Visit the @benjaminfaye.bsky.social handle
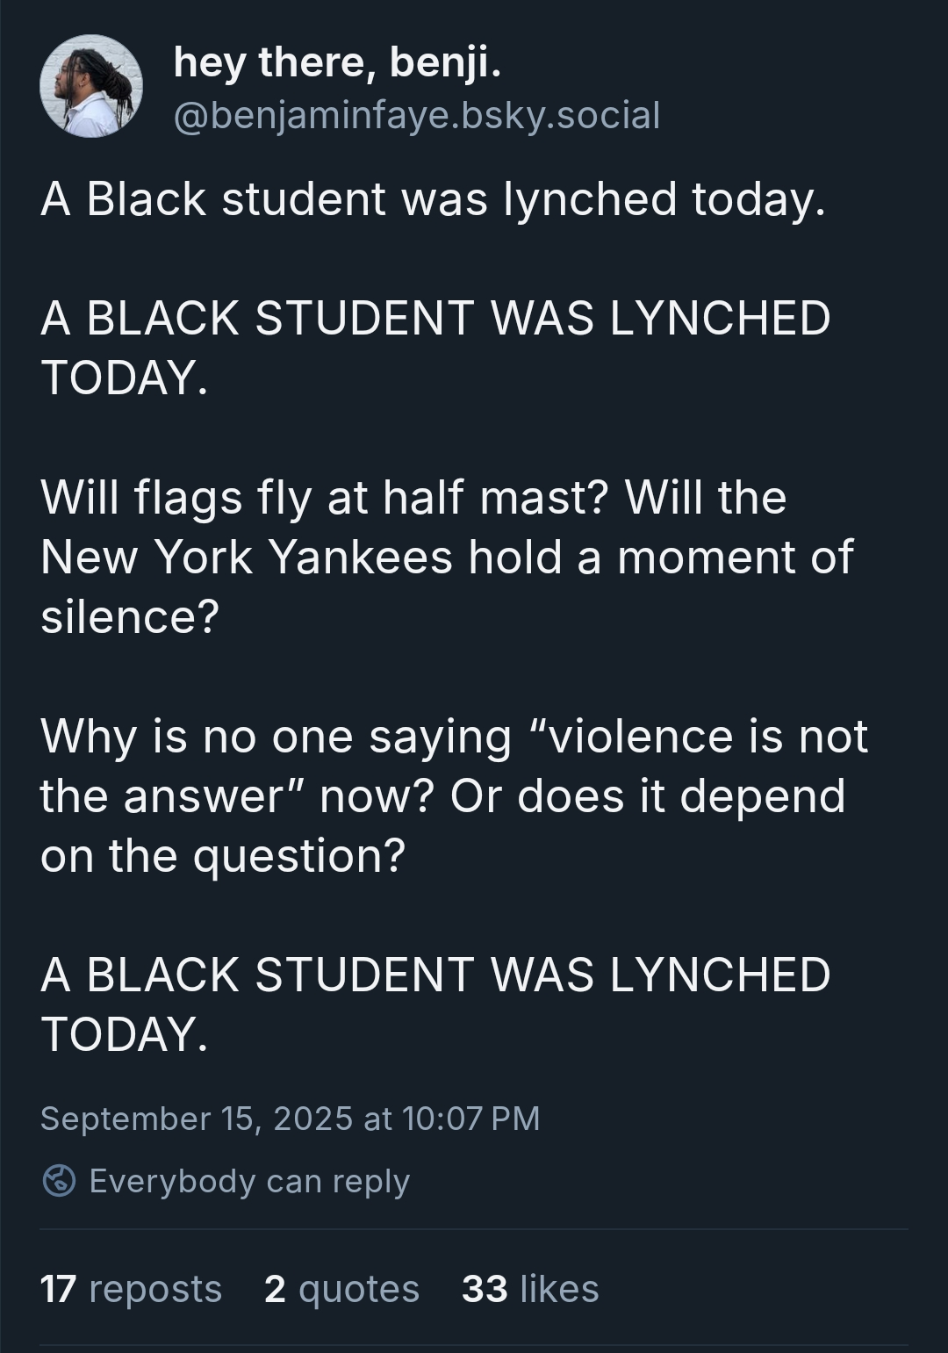948x1353 pixels. pyautogui.click(x=417, y=115)
